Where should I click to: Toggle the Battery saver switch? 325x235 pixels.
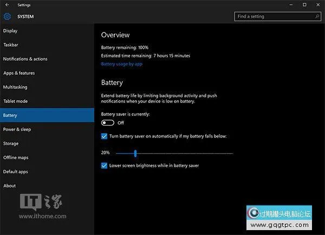point(108,123)
